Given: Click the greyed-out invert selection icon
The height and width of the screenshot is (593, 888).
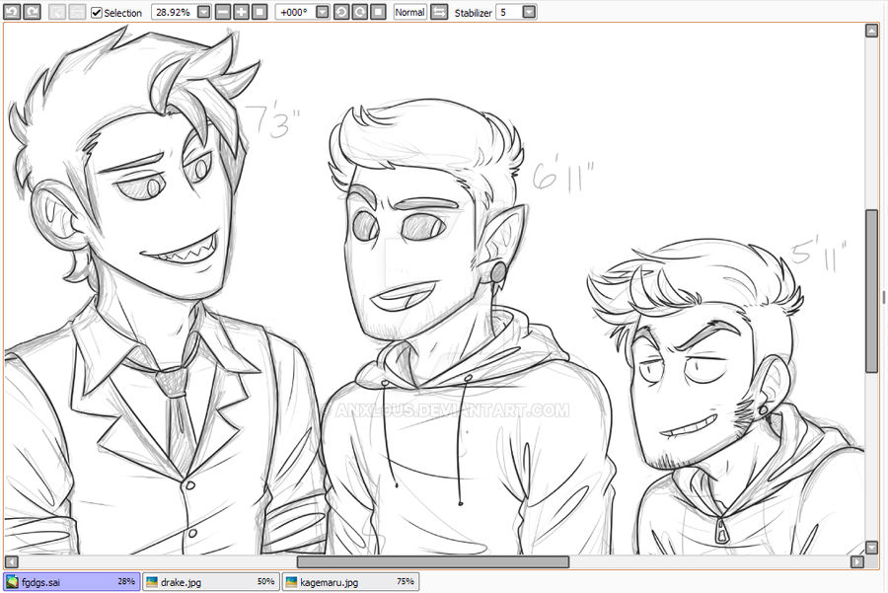Looking at the screenshot, I should coord(77,12).
